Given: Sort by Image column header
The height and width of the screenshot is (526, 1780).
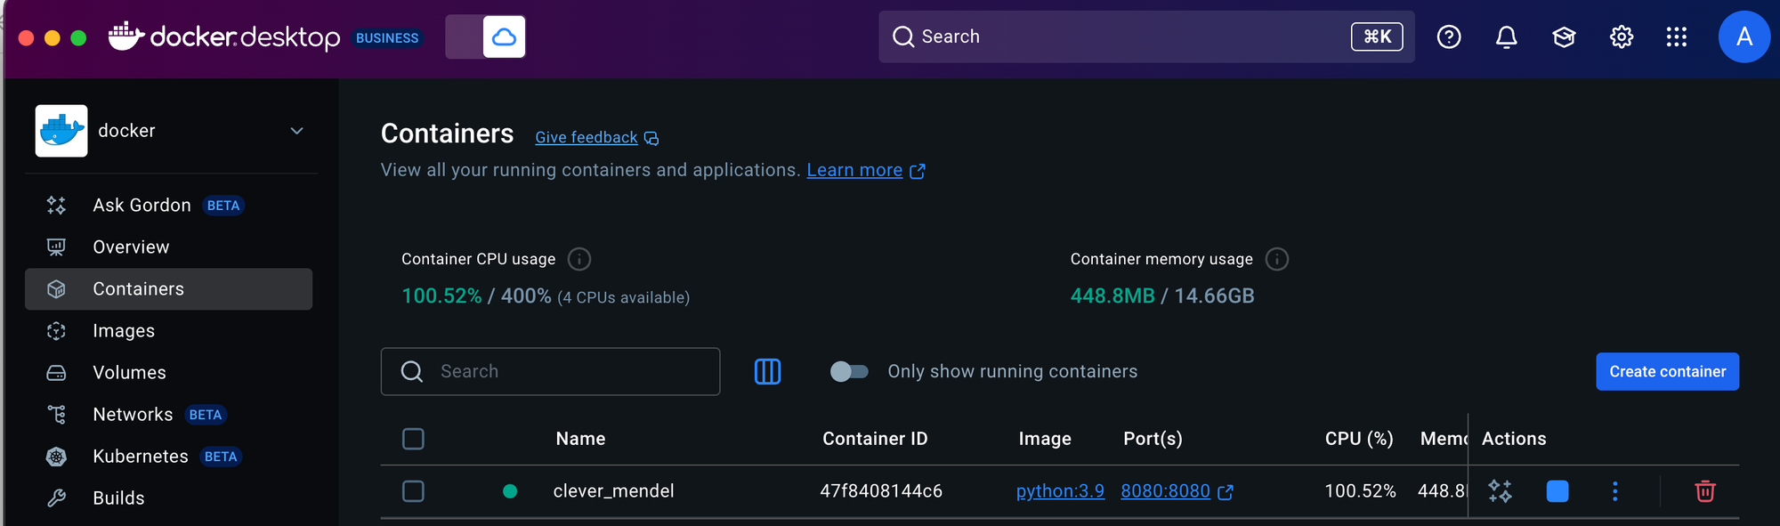Looking at the screenshot, I should pos(1045,439).
